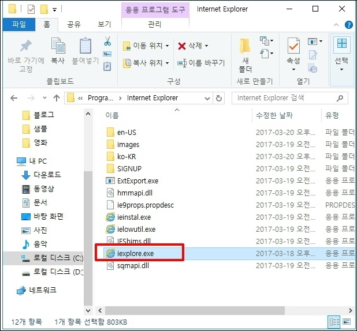
Task: Go back with the left arrow
Action: 14,98
